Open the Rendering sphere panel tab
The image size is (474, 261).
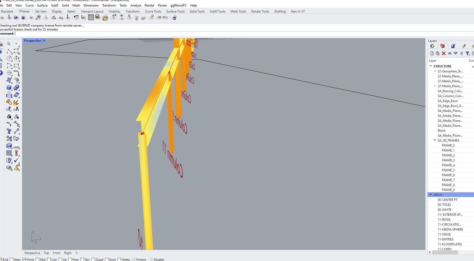453,46
